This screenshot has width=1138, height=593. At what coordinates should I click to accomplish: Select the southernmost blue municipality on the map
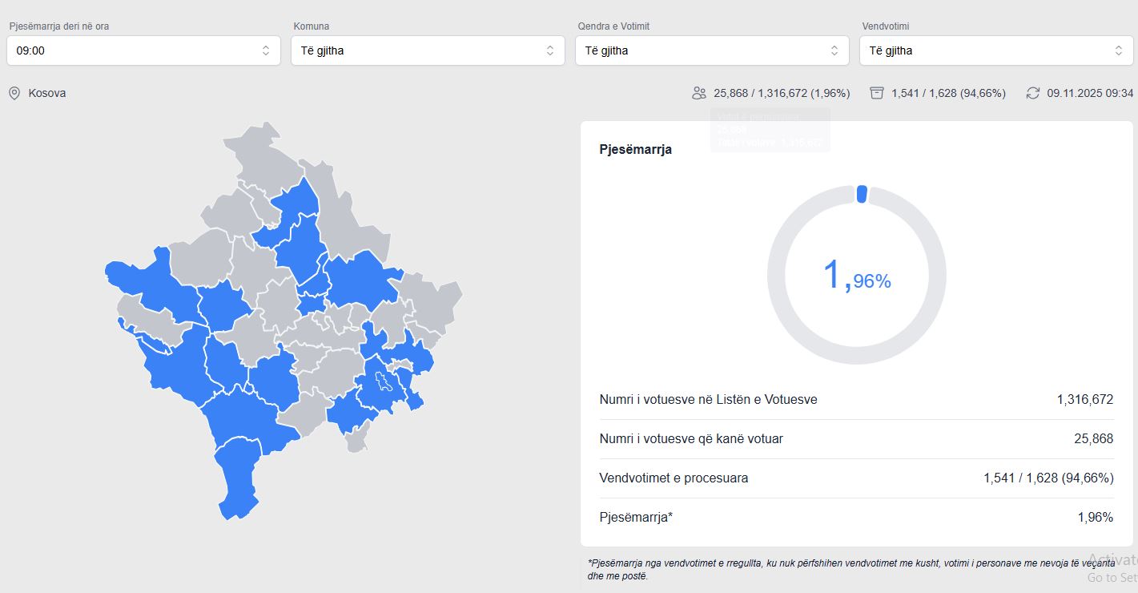236,481
